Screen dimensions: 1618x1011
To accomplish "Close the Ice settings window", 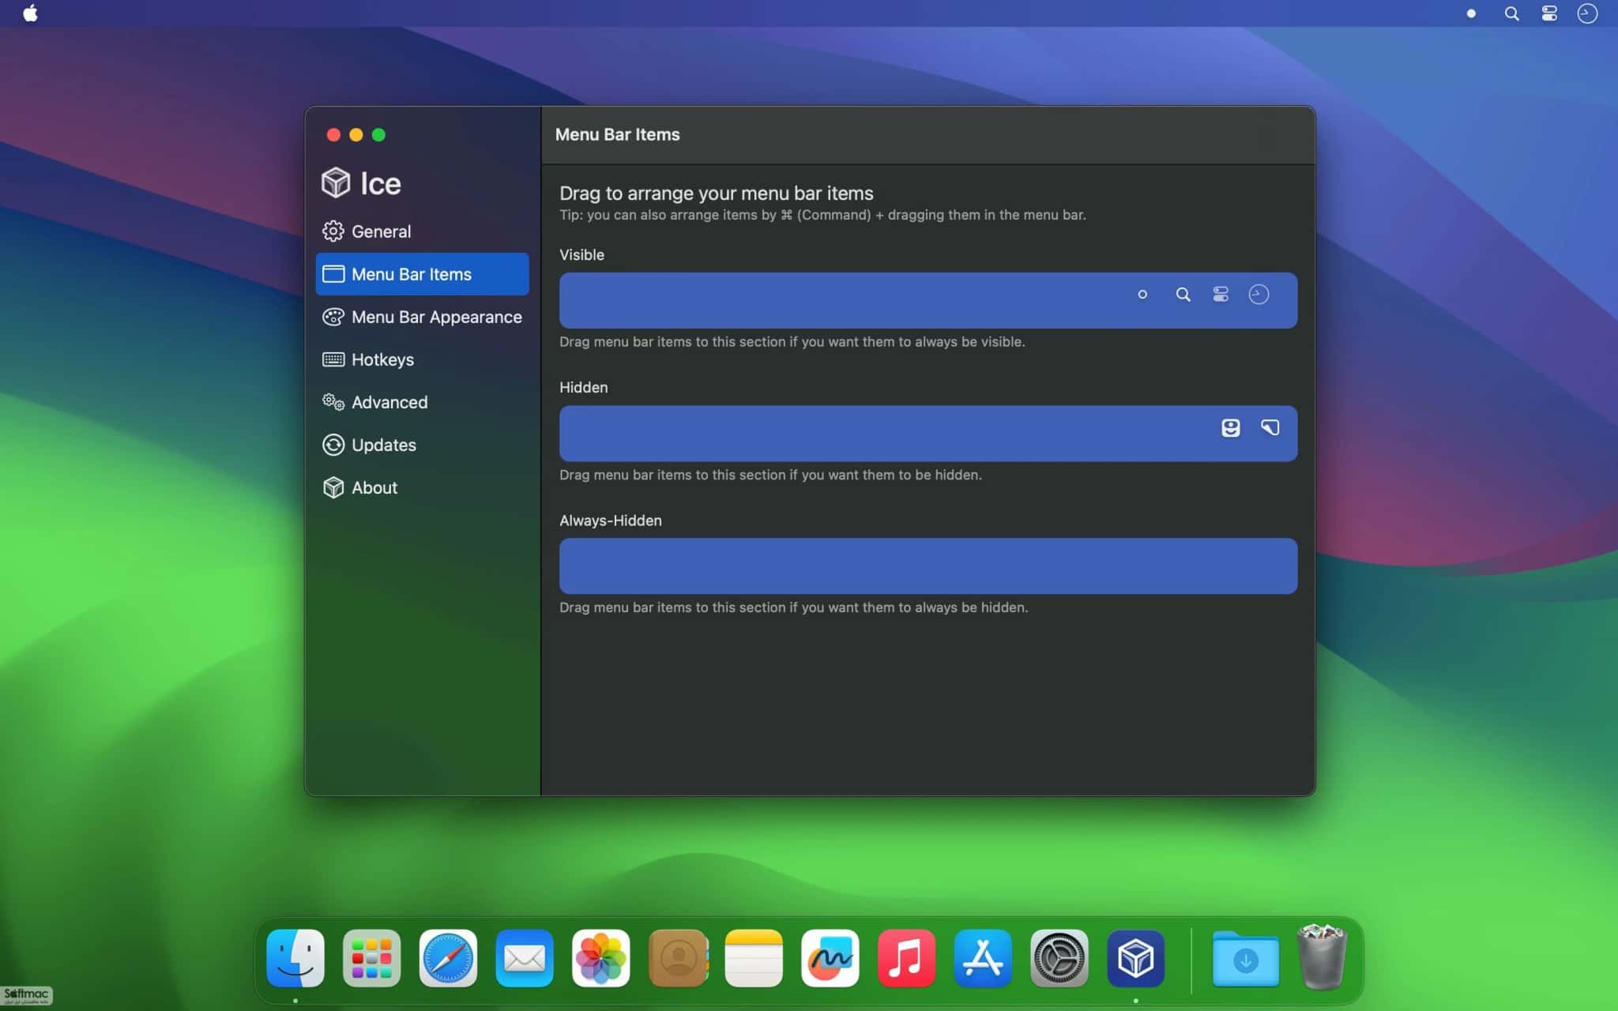I will (333, 135).
